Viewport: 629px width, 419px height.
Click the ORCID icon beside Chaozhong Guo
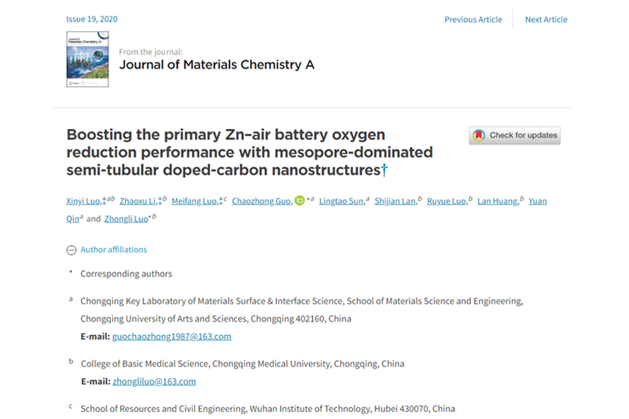[x=300, y=201]
